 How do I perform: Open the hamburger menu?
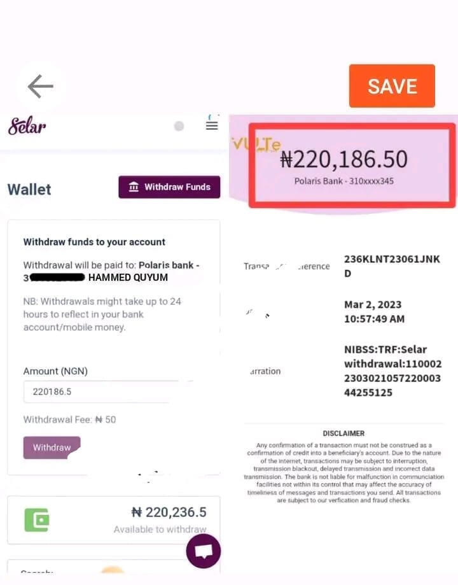(x=212, y=125)
